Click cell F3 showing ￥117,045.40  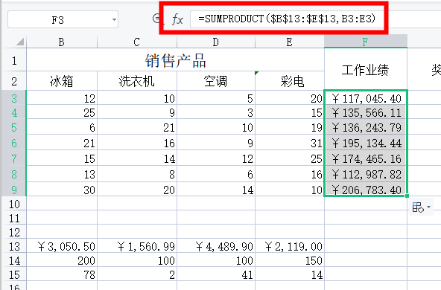tap(365, 98)
